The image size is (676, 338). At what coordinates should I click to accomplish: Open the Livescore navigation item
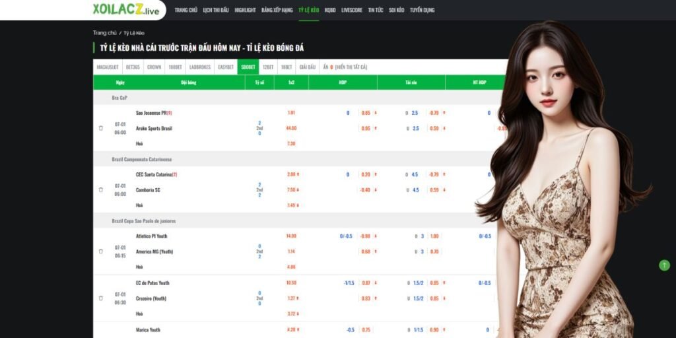click(352, 11)
